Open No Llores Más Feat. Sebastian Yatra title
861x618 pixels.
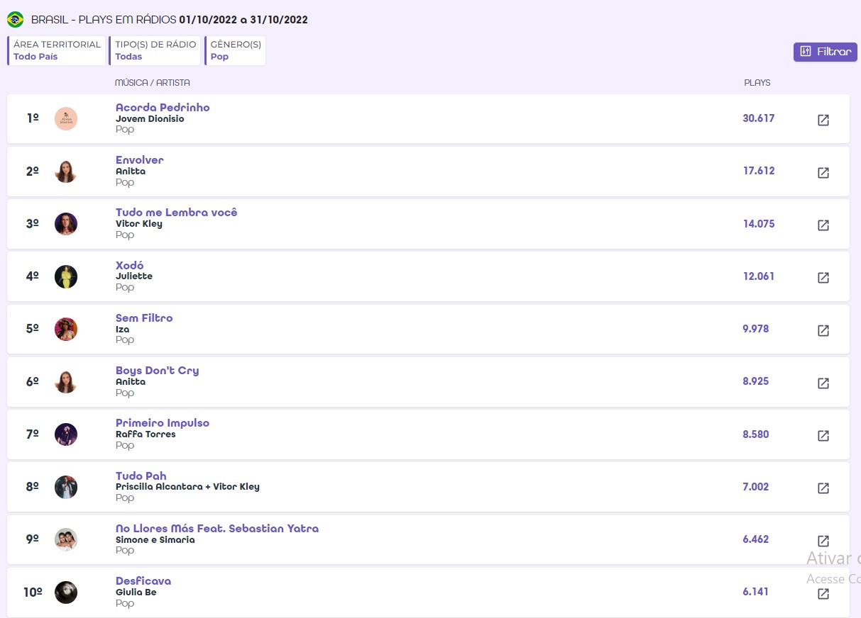[217, 529]
